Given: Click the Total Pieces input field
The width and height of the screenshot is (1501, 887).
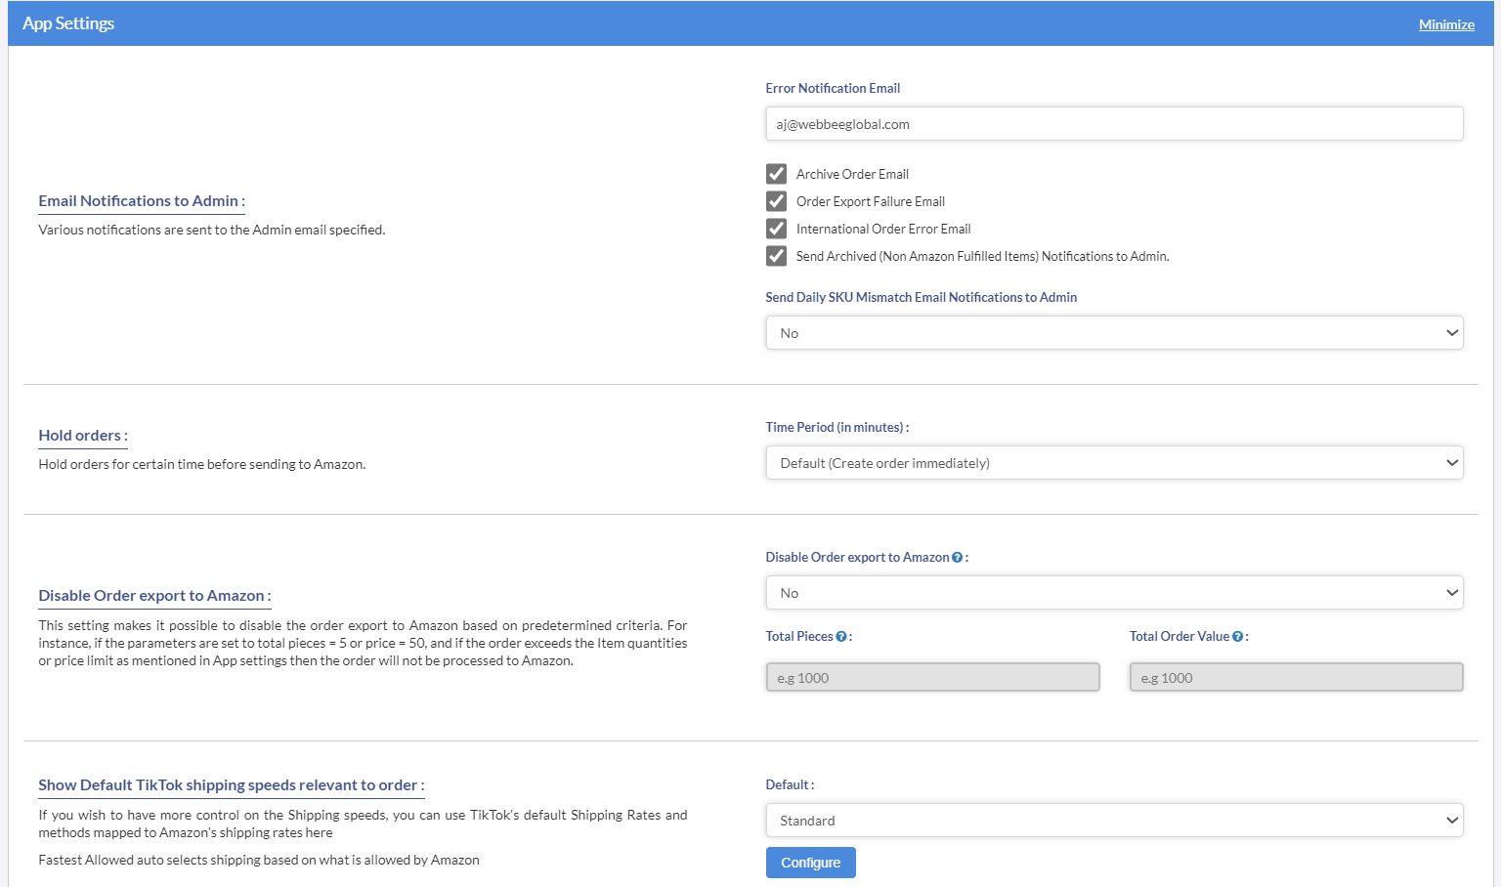Looking at the screenshot, I should pyautogui.click(x=932, y=678).
